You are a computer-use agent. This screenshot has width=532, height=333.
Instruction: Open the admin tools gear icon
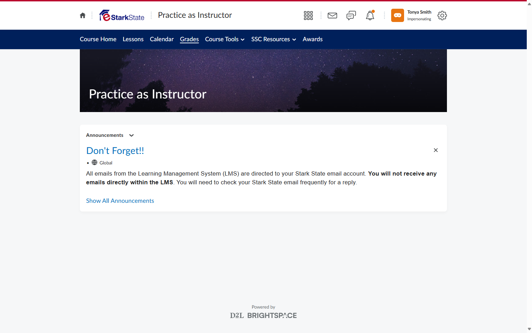(442, 15)
